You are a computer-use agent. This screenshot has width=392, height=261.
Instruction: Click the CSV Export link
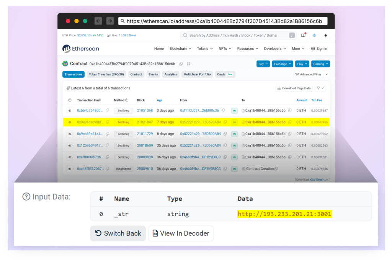click(319, 179)
